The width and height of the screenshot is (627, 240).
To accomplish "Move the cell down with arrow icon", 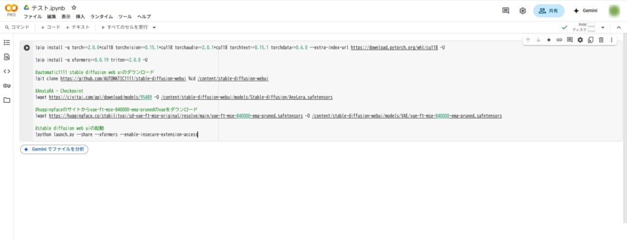I will click(538, 40).
